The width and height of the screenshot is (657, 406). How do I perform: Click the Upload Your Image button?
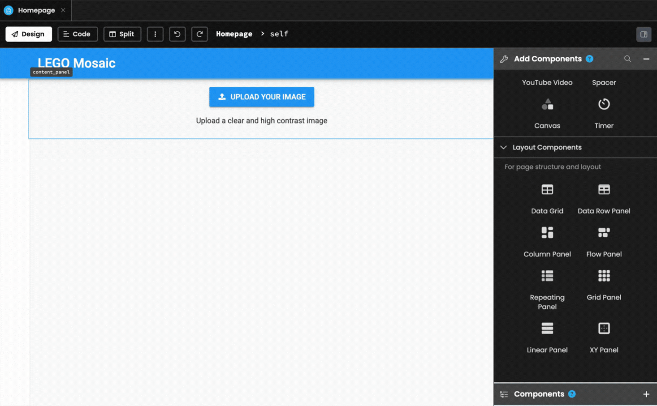[261, 97]
